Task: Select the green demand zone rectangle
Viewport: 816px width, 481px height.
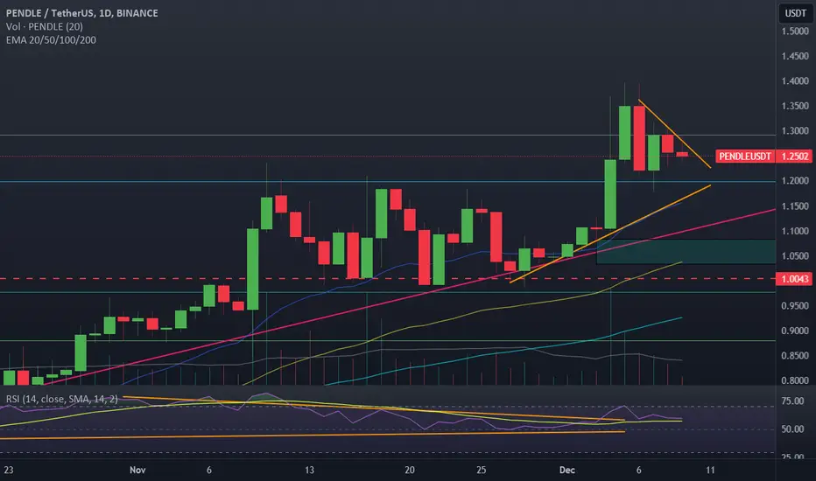Action: tap(686, 252)
